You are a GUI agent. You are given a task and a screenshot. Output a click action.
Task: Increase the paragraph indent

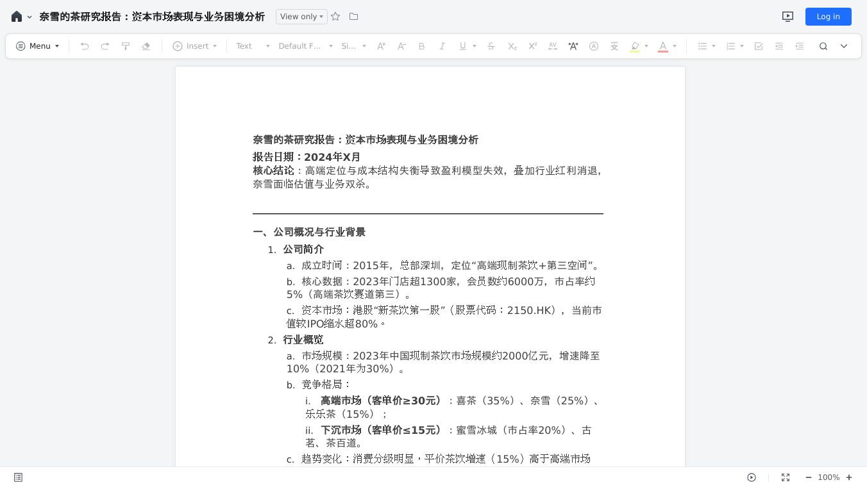pyautogui.click(x=800, y=46)
